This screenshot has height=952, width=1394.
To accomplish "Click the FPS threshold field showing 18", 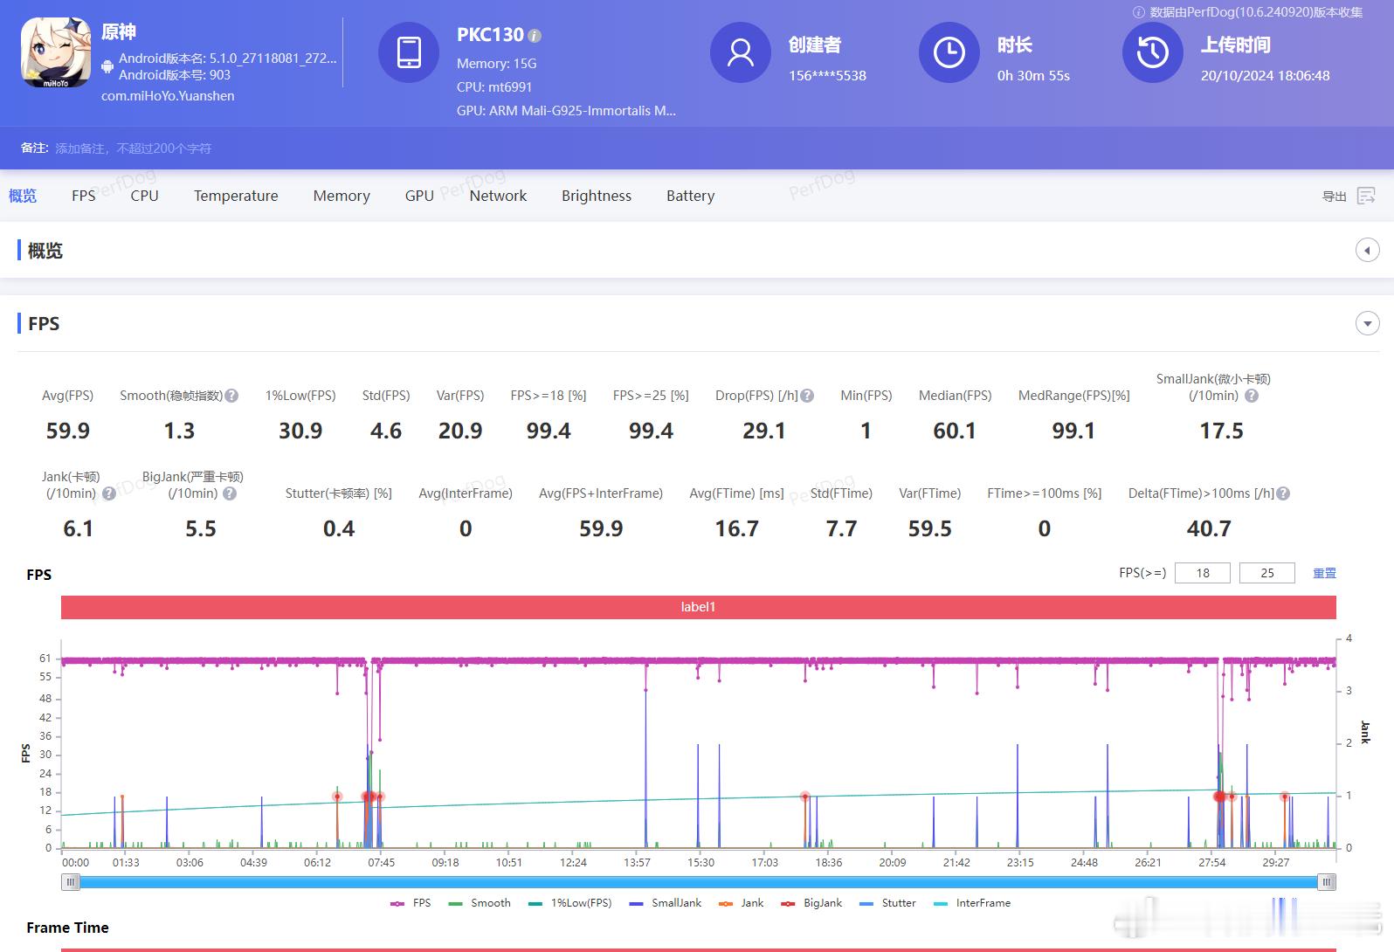I will click(x=1203, y=573).
